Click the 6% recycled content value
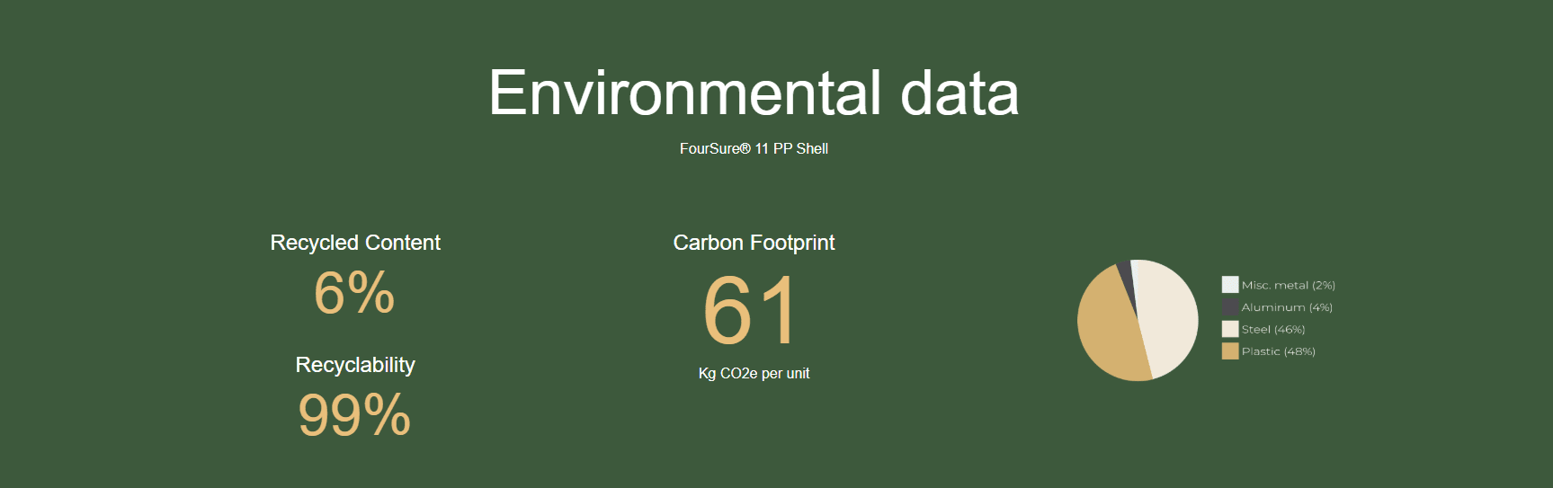1553x488 pixels. pyautogui.click(x=354, y=293)
